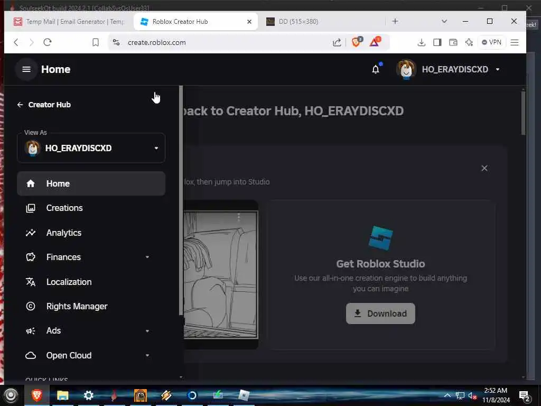This screenshot has height=406, width=541.
Task: Open the HO_ERAYDISCXD account menu arrow
Action: [x=498, y=69]
